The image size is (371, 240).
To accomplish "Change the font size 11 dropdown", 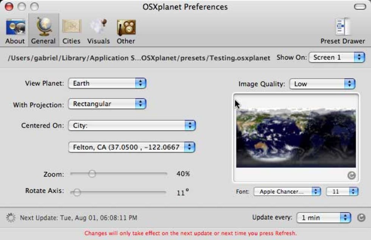I will point(342,192).
